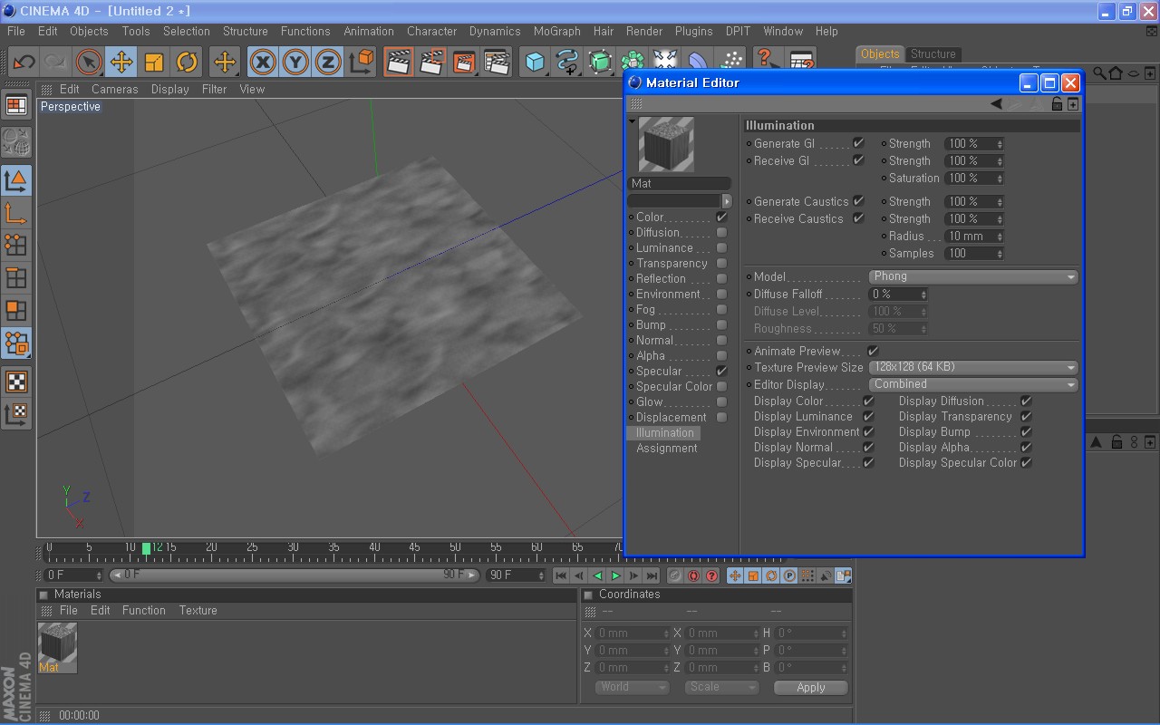Viewport: 1160px width, 725px height.
Task: Open the Texture Preview Size dropdown
Action: 973,368
